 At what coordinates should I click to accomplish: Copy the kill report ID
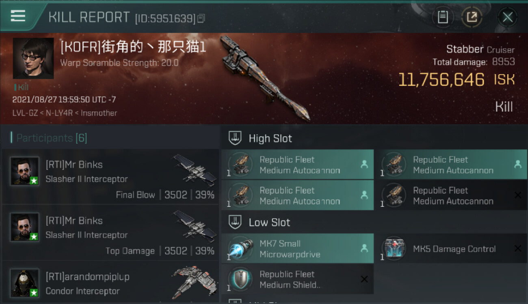tap(201, 18)
